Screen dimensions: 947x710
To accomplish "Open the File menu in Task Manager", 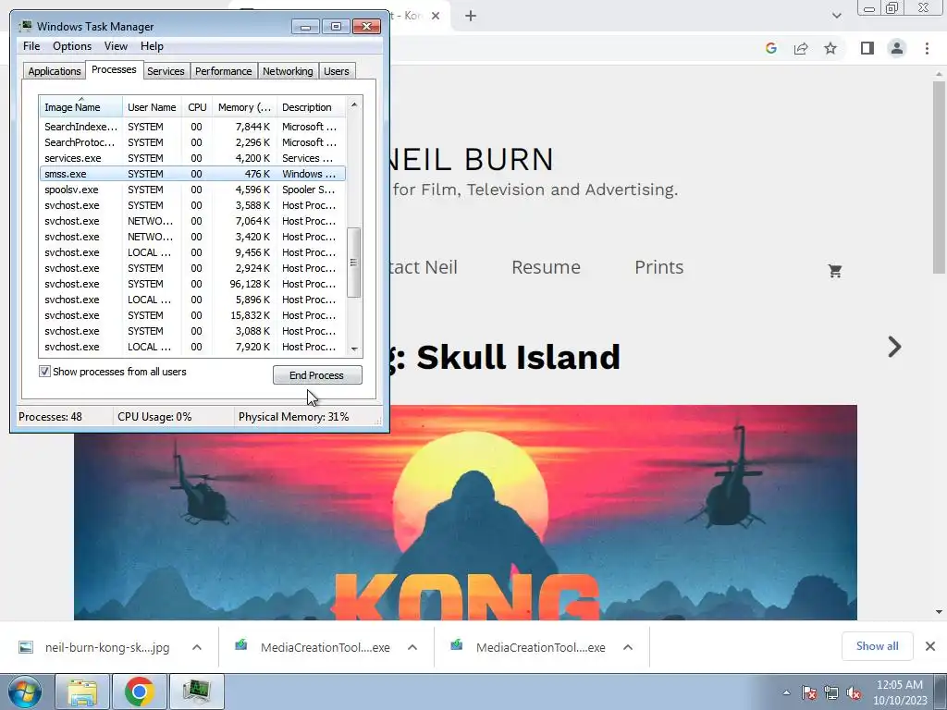I will coord(31,46).
